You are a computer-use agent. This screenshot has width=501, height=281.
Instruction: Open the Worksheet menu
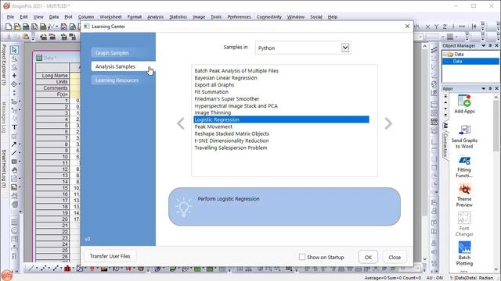point(110,17)
